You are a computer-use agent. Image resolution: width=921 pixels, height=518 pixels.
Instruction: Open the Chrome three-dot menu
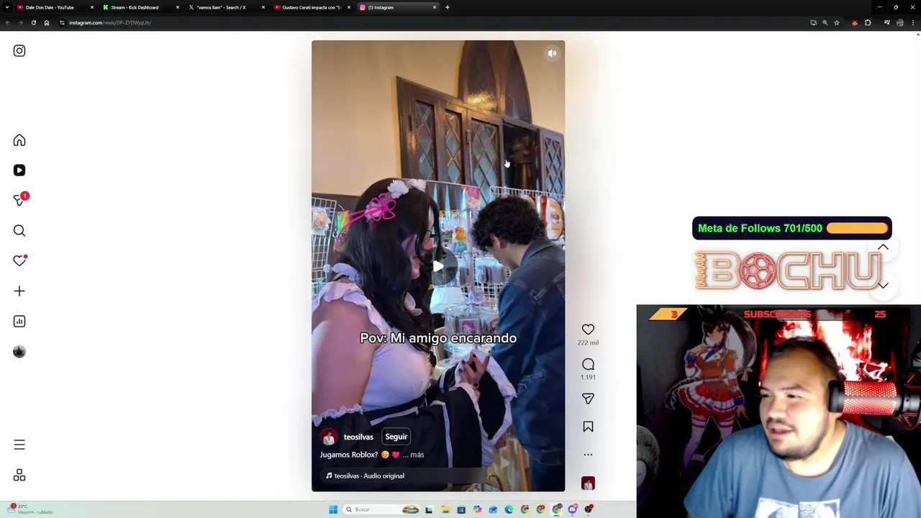pos(913,23)
